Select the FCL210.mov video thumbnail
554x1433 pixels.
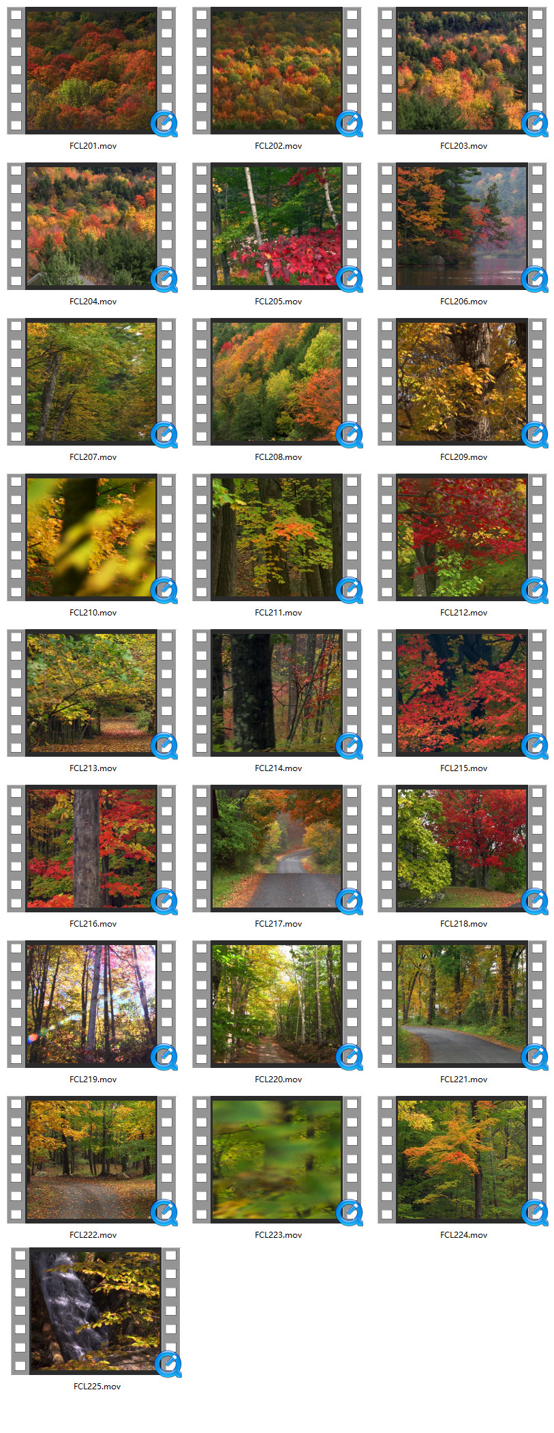[91, 537]
